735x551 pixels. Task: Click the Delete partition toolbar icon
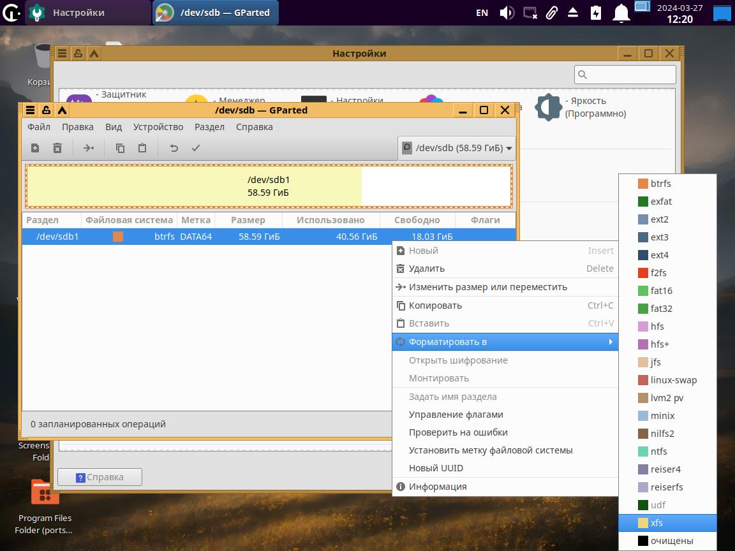[57, 148]
